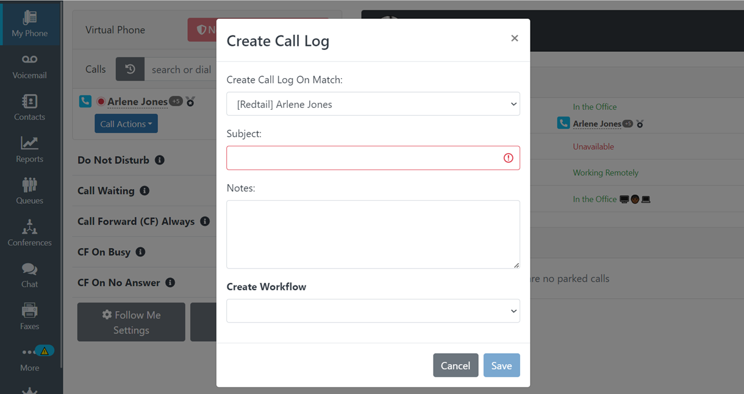Viewport: 744px width, 394px height.
Task: Open the Create Workflow dropdown
Action: 373,310
